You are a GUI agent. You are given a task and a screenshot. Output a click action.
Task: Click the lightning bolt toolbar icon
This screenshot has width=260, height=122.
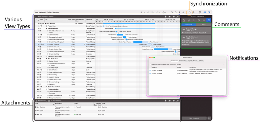click(179, 12)
